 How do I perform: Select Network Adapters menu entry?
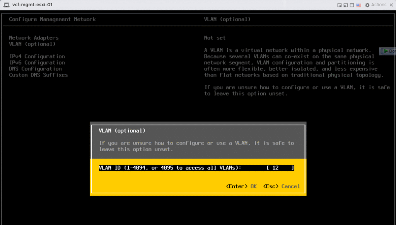pyautogui.click(x=34, y=38)
